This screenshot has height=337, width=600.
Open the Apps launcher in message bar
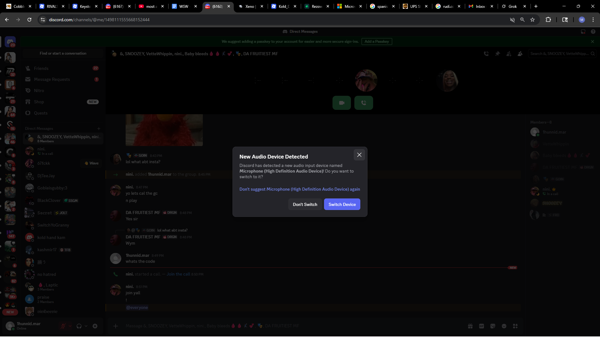pos(515,326)
